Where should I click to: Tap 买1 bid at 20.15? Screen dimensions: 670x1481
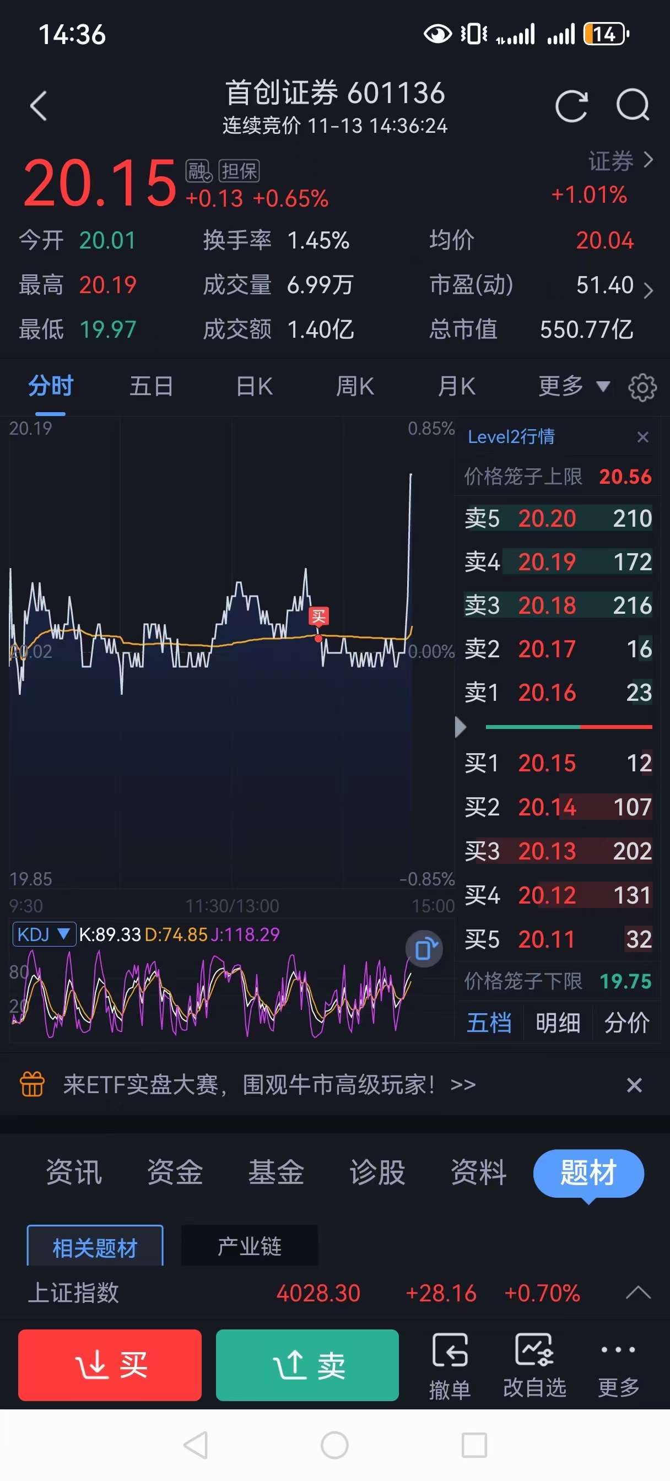coord(558,763)
